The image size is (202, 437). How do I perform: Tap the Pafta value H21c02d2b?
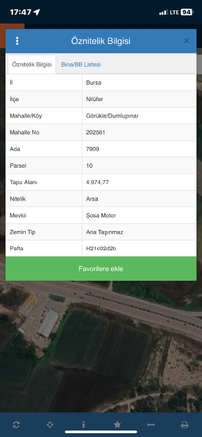(101, 249)
